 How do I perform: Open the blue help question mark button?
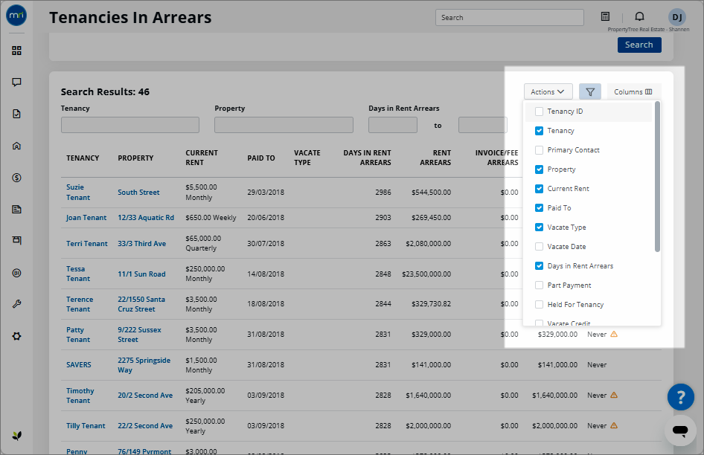click(x=681, y=397)
